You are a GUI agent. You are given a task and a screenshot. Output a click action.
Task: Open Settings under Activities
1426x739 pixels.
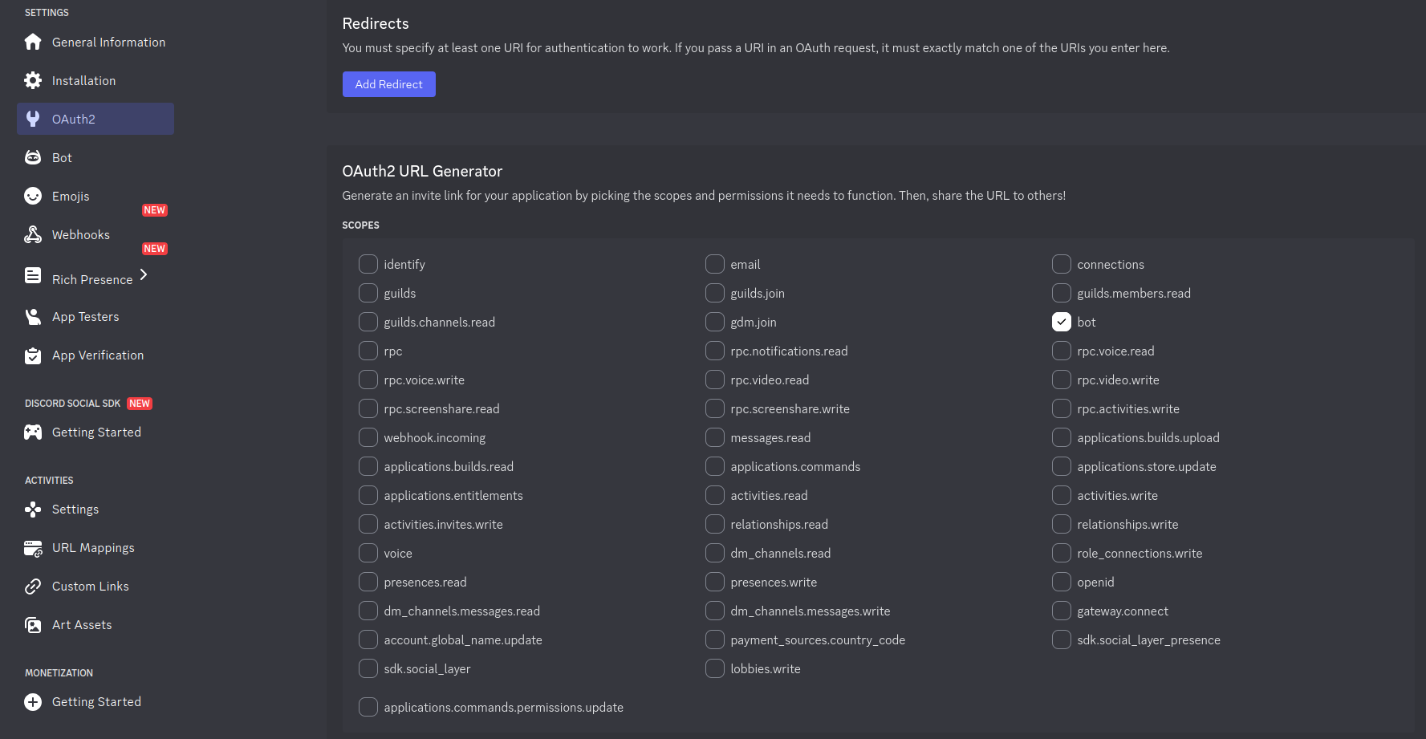point(75,509)
